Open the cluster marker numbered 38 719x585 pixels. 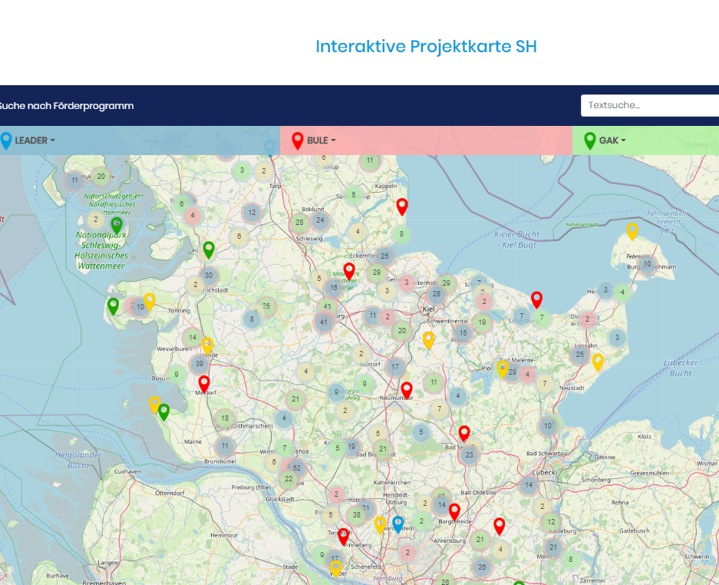coord(356,515)
